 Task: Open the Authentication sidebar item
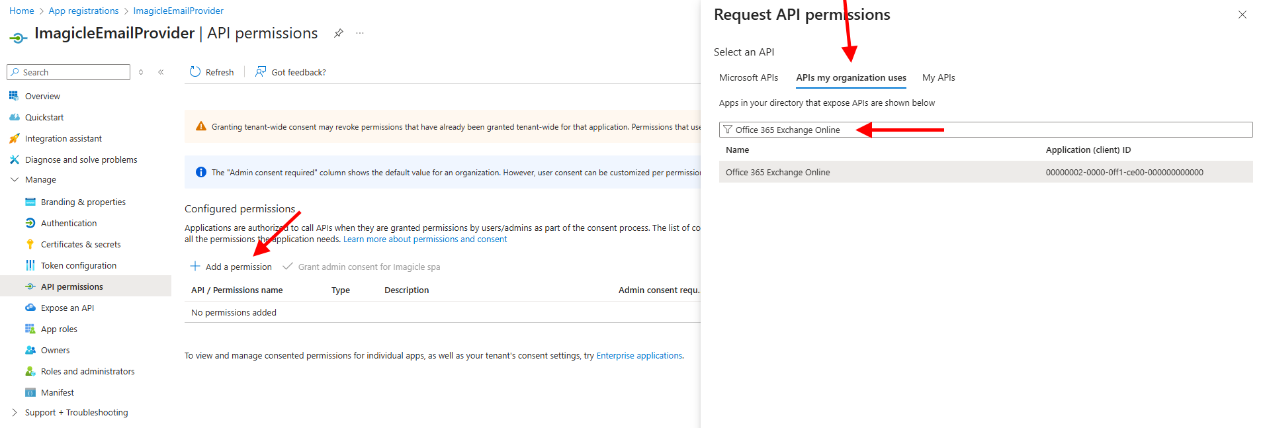tap(68, 223)
